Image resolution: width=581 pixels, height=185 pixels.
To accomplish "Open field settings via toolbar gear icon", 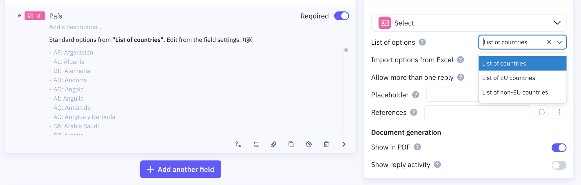I will point(309,144).
